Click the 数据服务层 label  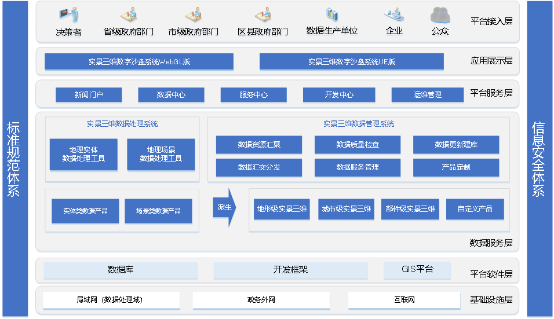click(491, 243)
